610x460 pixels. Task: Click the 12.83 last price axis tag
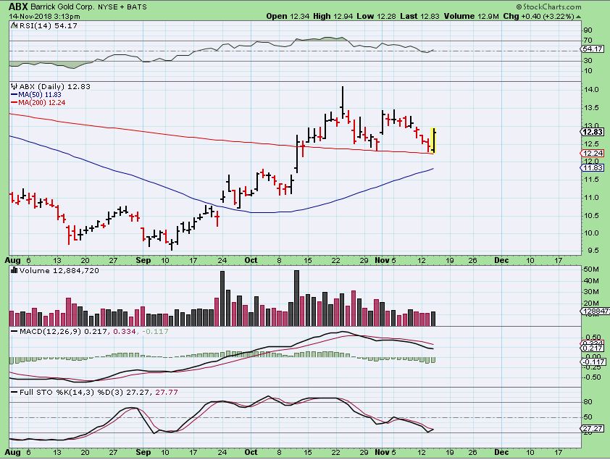592,133
